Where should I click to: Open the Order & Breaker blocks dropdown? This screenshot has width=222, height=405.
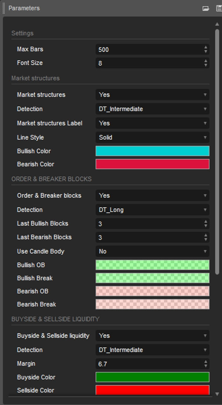pyautogui.click(x=152, y=195)
